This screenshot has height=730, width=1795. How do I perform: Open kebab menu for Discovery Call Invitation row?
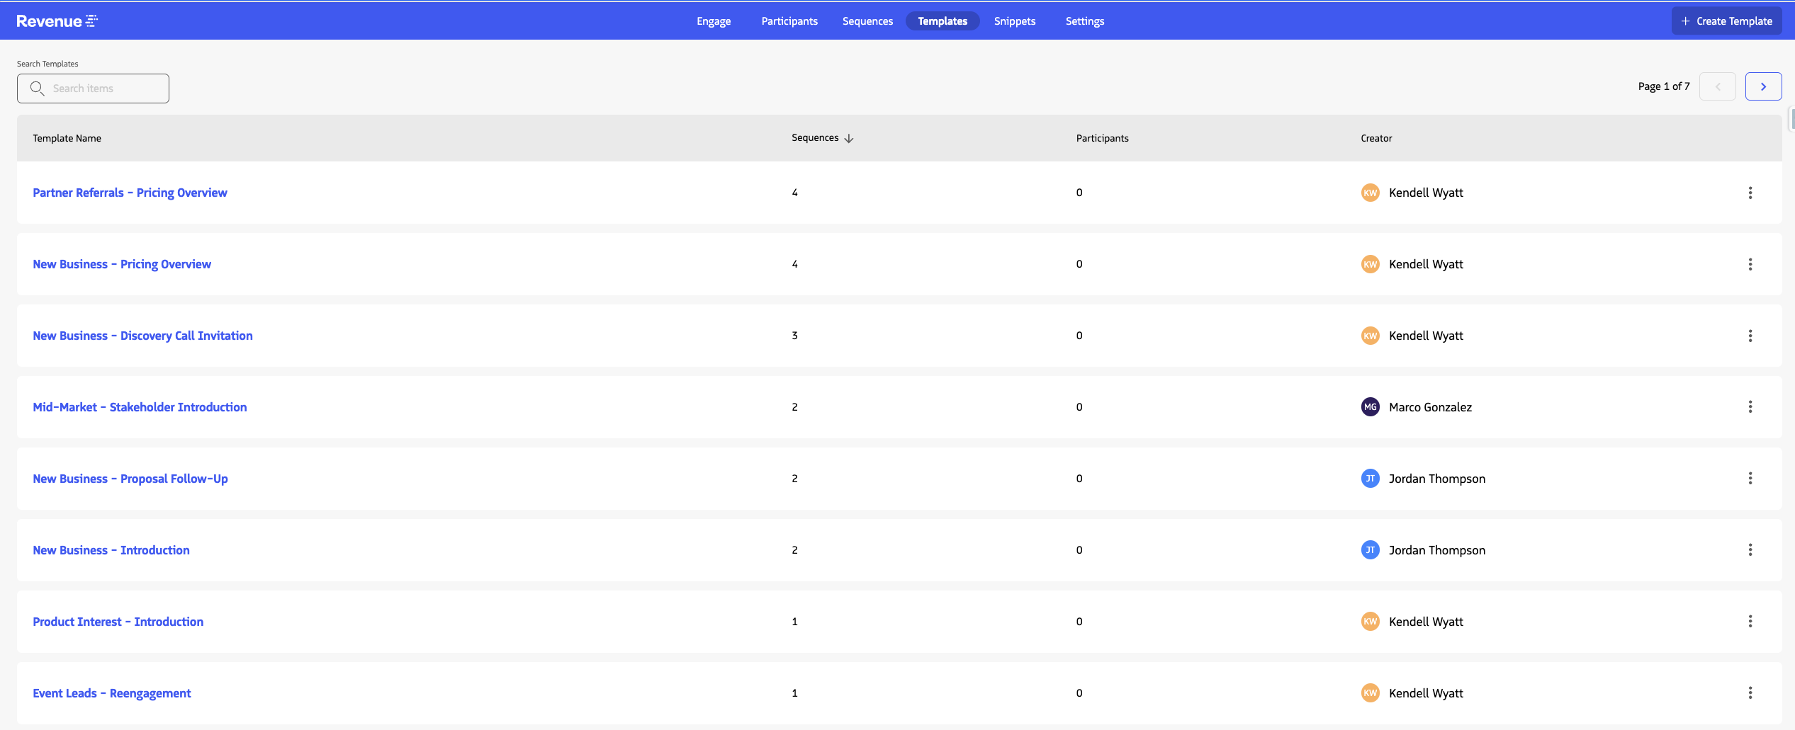(x=1750, y=336)
